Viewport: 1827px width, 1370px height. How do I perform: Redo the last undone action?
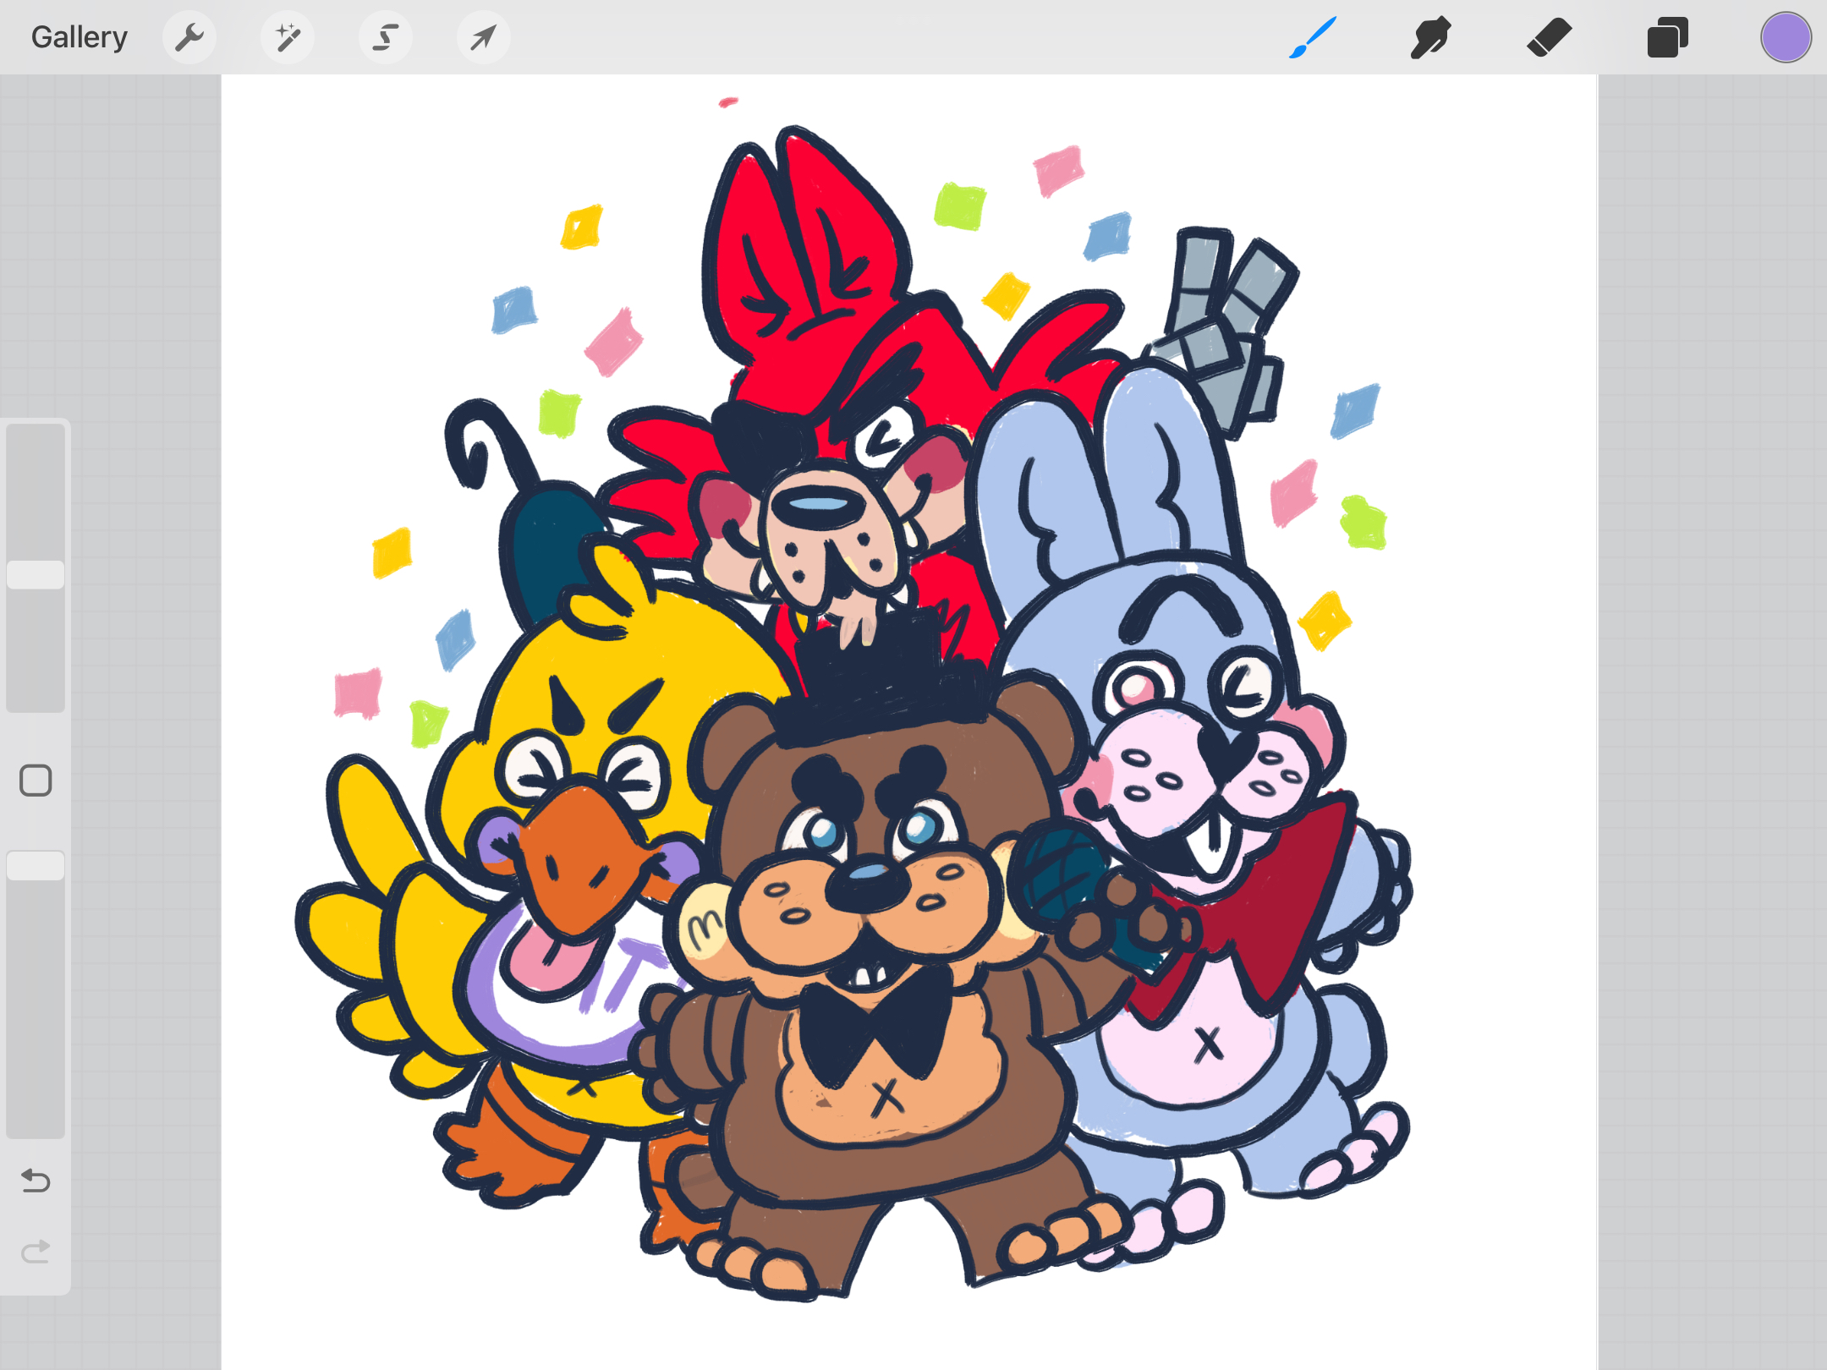pos(36,1251)
